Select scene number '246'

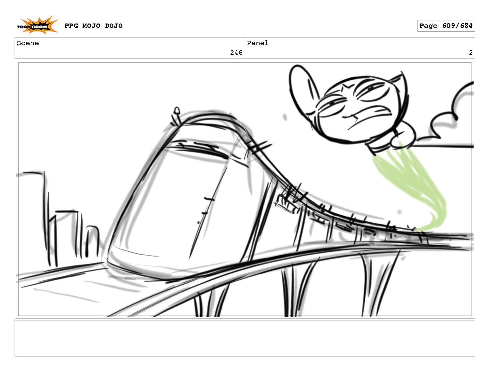tap(236, 53)
